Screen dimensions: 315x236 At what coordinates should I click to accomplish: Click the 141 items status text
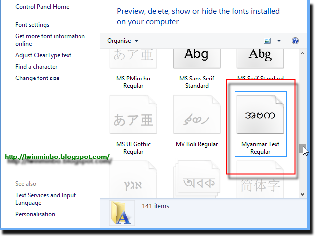[x=156, y=206]
